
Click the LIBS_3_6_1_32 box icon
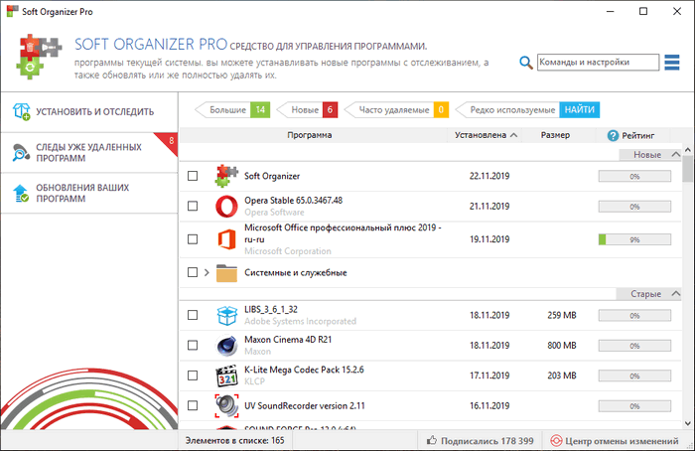click(227, 315)
